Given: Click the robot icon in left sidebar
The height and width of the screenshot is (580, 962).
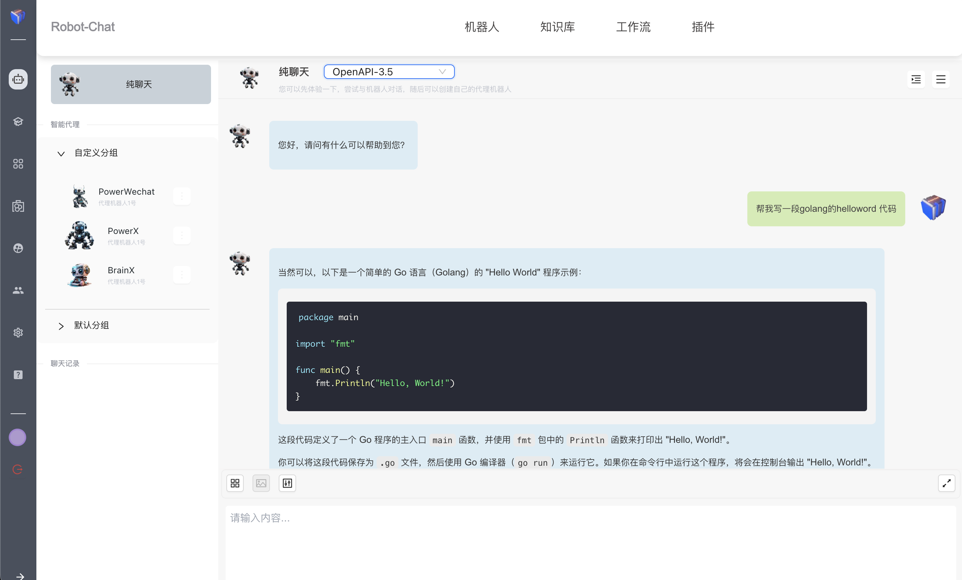Looking at the screenshot, I should click(18, 79).
